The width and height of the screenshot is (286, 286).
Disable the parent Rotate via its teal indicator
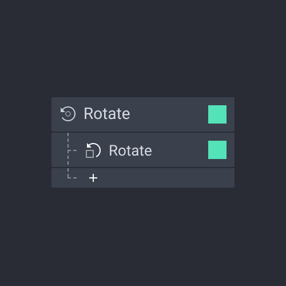[x=217, y=114]
